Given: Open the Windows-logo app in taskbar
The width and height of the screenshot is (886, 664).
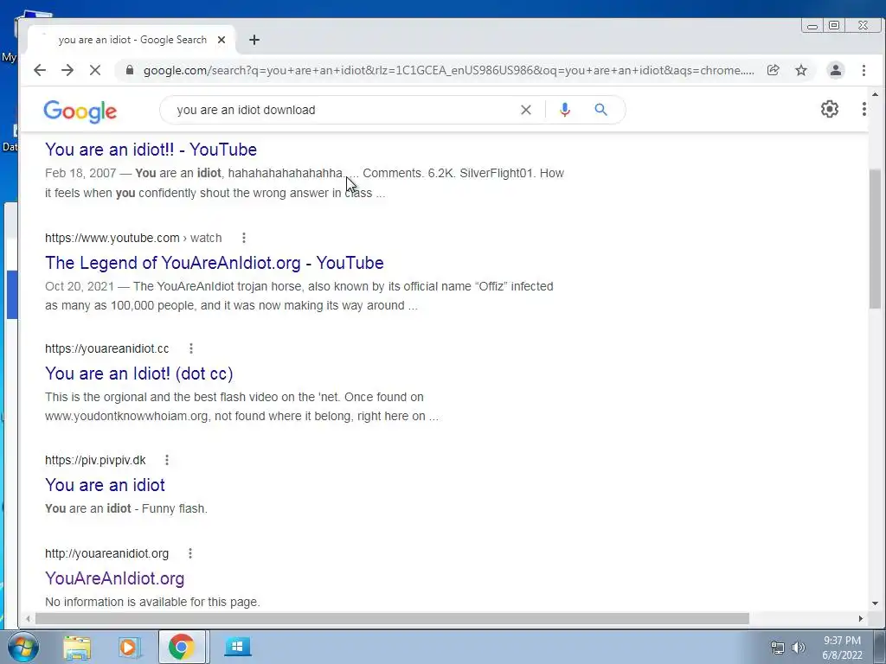Looking at the screenshot, I should (237, 647).
